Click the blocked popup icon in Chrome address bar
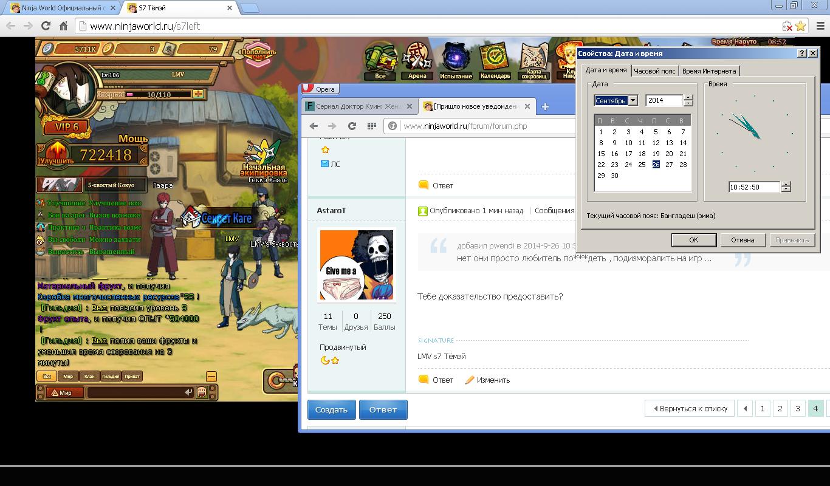830x486 pixels. click(x=787, y=26)
